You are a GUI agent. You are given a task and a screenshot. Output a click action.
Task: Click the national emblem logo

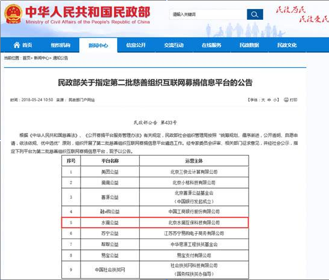13,14
